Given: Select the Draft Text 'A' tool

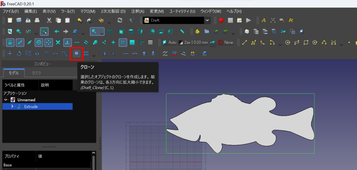Looking at the screenshot, I should (x=264, y=20).
